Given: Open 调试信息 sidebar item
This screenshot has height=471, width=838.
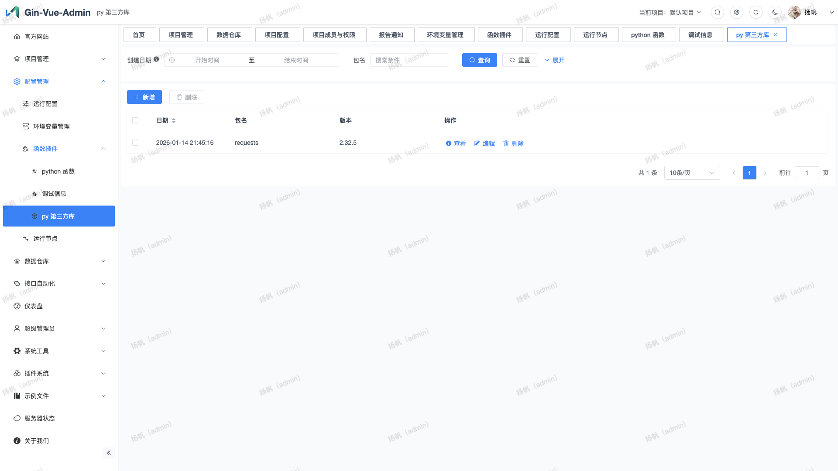Looking at the screenshot, I should (59, 194).
